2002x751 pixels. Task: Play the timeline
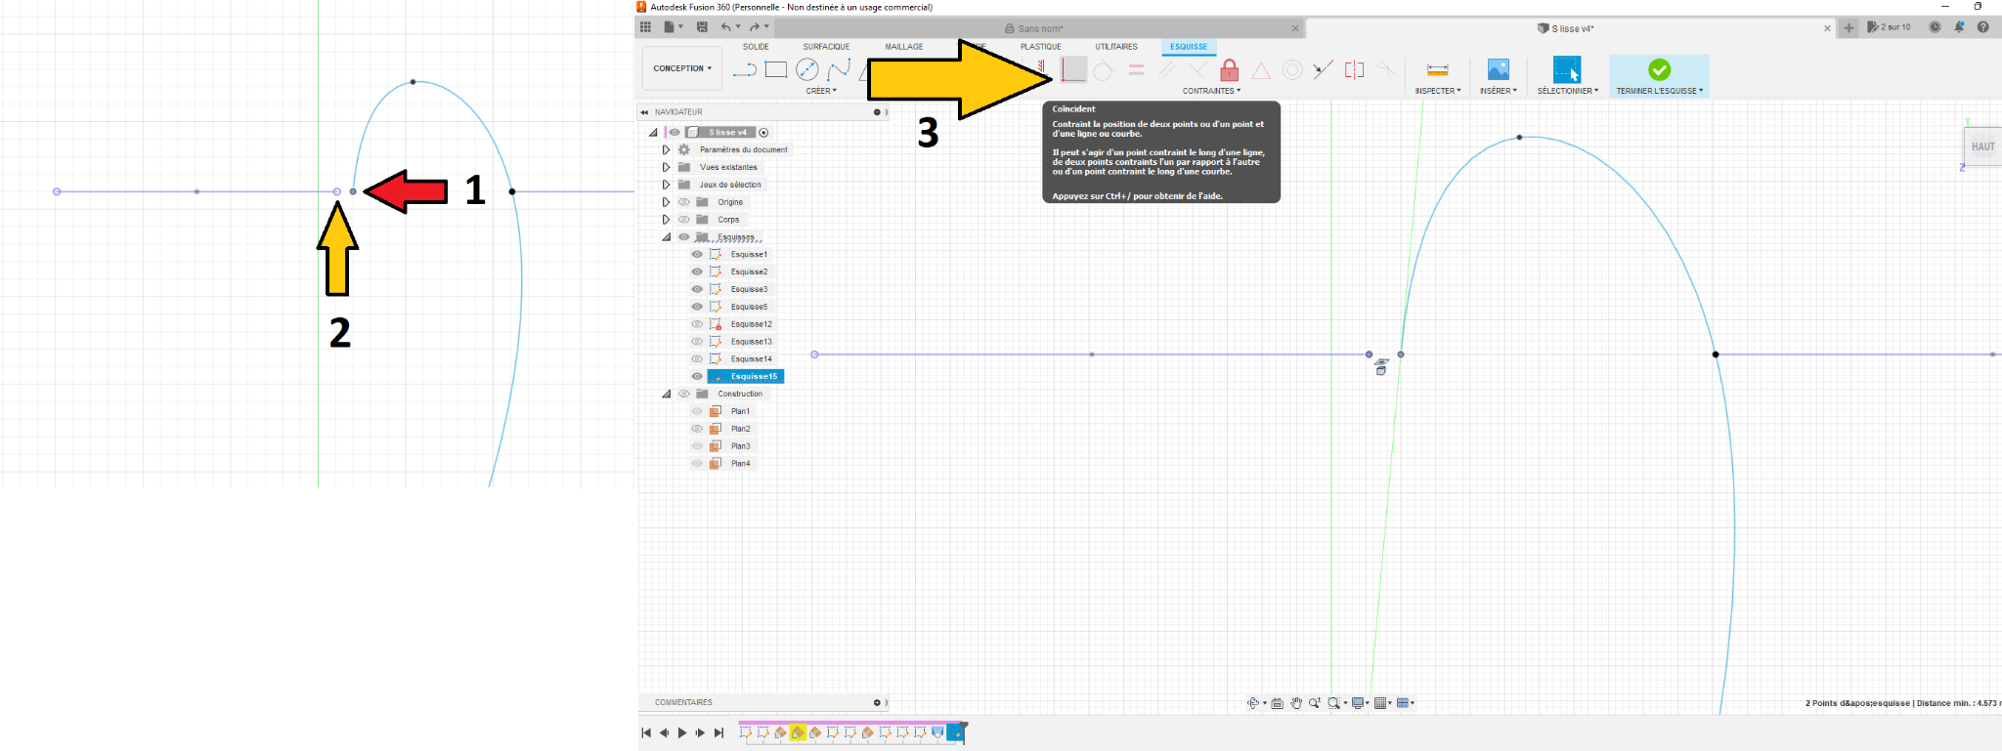tap(682, 732)
